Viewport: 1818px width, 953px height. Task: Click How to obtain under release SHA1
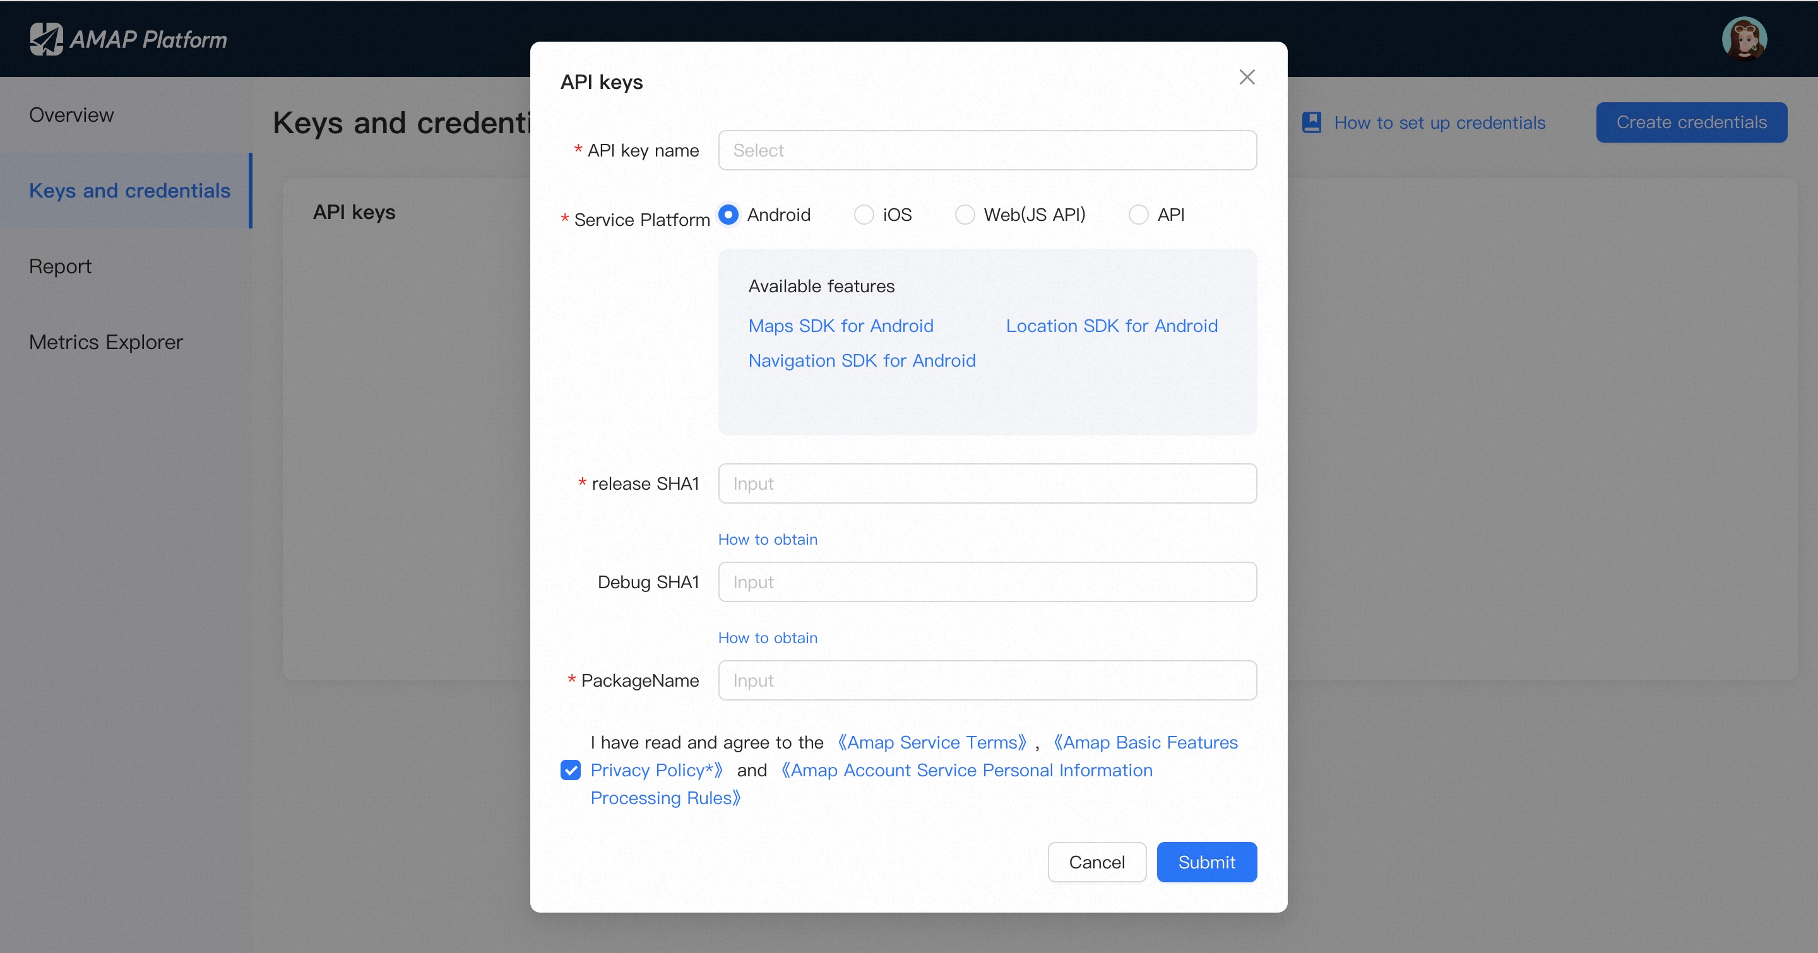click(x=768, y=540)
